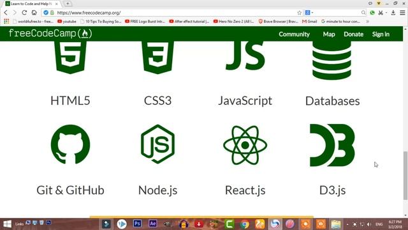The height and width of the screenshot is (230, 408).
Task: Open Photoshop from the taskbar
Action: coord(137,224)
